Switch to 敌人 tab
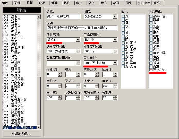Viewport: 179px width, 139px height. tap(81, 3)
